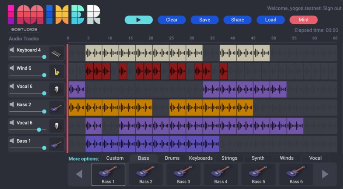Screen dimensions: 343x189
Task: Open the Winds sounds tab
Action: pos(286,158)
